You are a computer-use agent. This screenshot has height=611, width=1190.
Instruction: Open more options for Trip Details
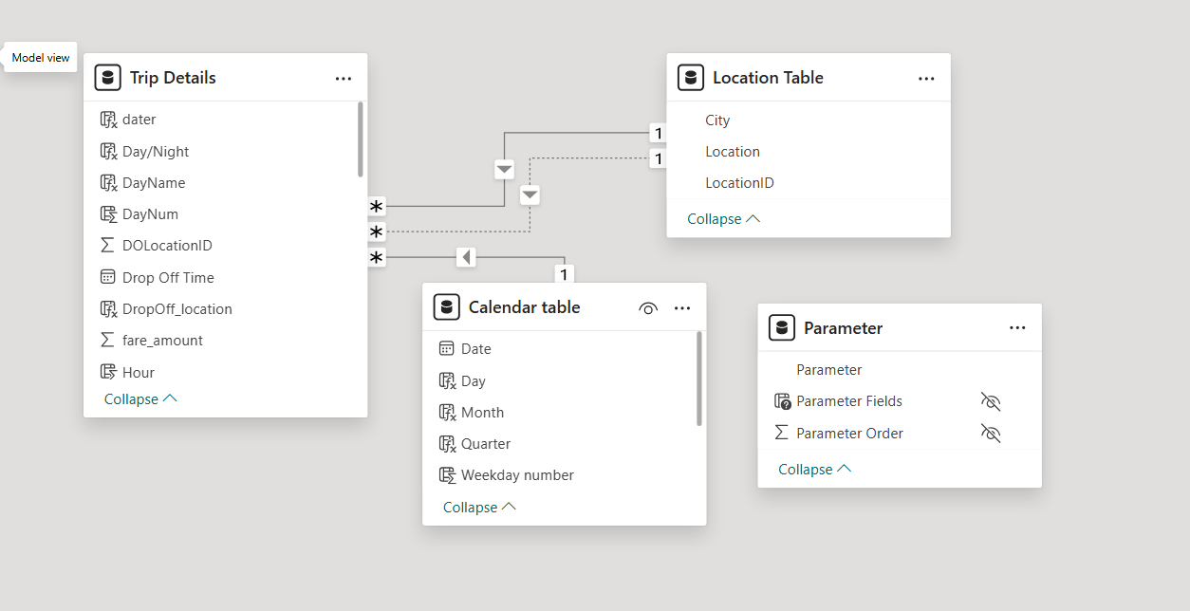tap(344, 79)
